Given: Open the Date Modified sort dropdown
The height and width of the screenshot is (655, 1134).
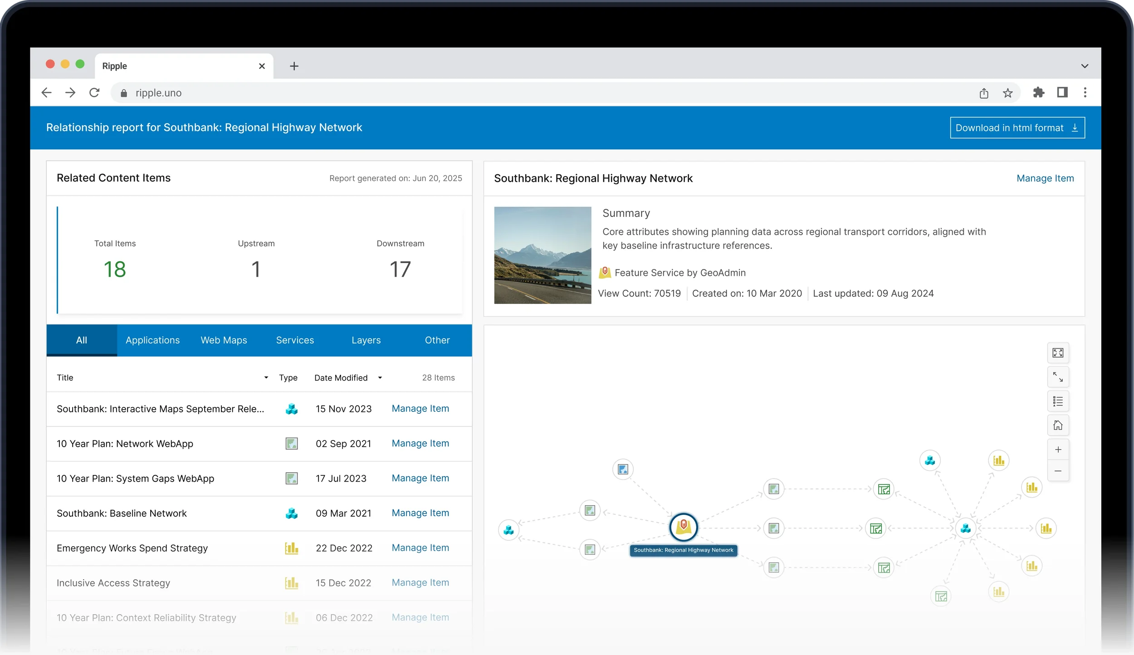Looking at the screenshot, I should 380,377.
